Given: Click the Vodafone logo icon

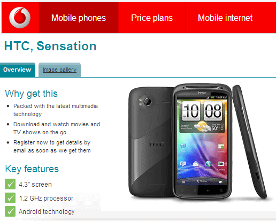Looking at the screenshot, I should (20, 18).
